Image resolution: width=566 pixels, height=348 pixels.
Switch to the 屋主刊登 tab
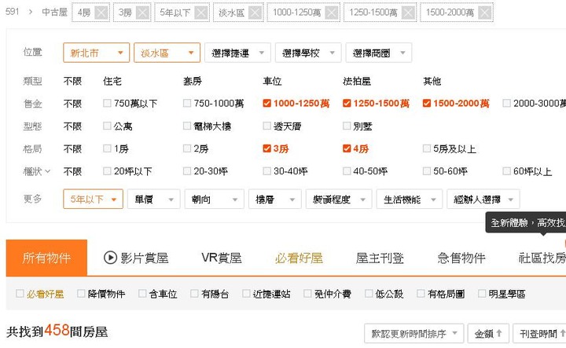(380, 258)
